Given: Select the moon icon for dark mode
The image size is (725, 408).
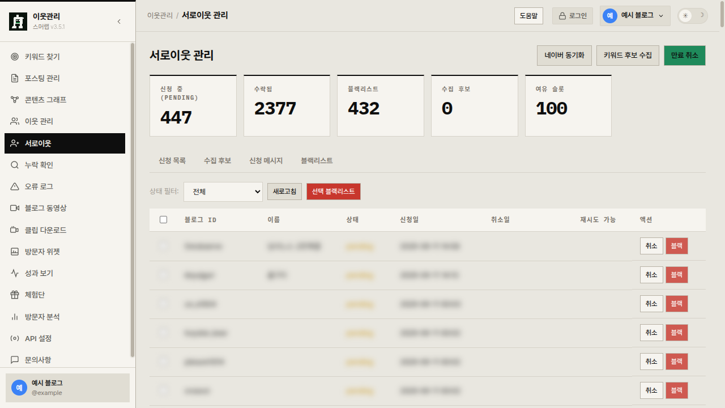Looking at the screenshot, I should pos(702,16).
